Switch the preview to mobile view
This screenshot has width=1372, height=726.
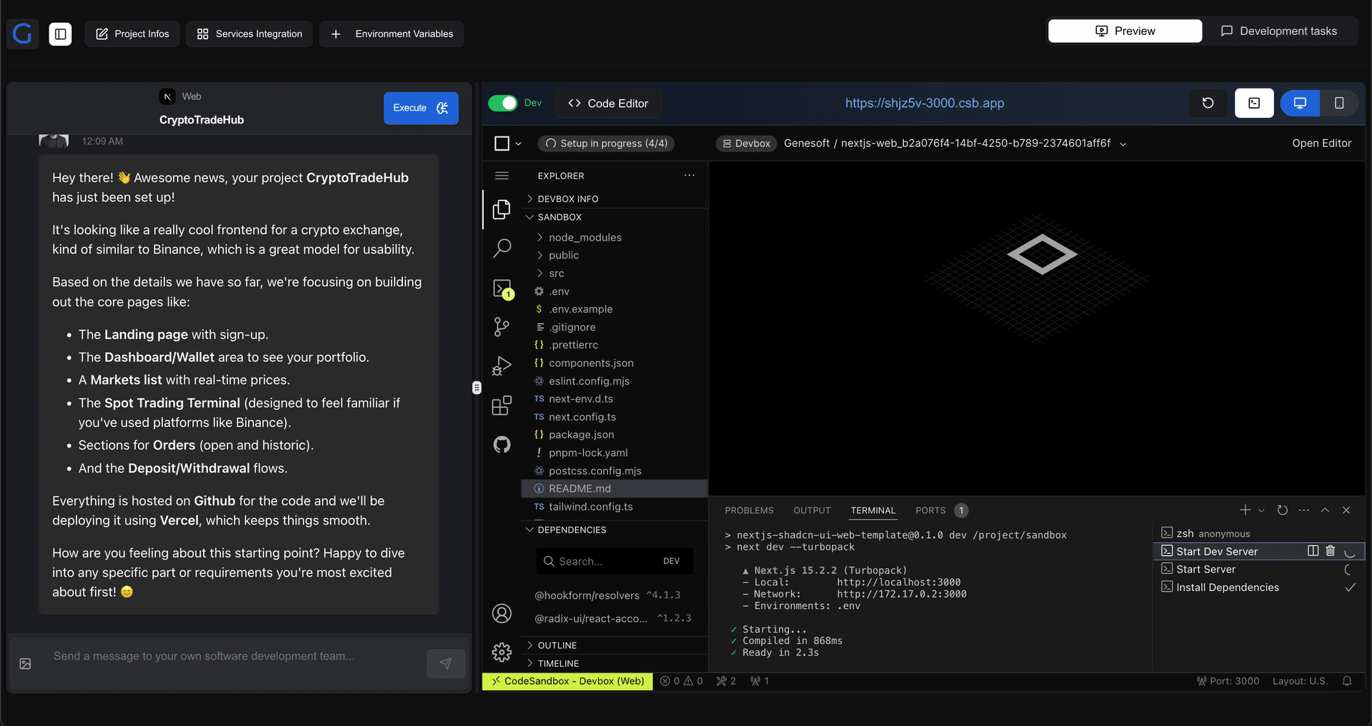[1339, 103]
